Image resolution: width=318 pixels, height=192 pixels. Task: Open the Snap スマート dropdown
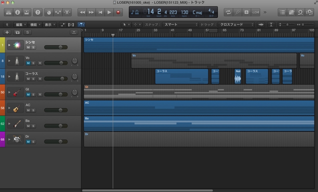pyautogui.click(x=180, y=25)
